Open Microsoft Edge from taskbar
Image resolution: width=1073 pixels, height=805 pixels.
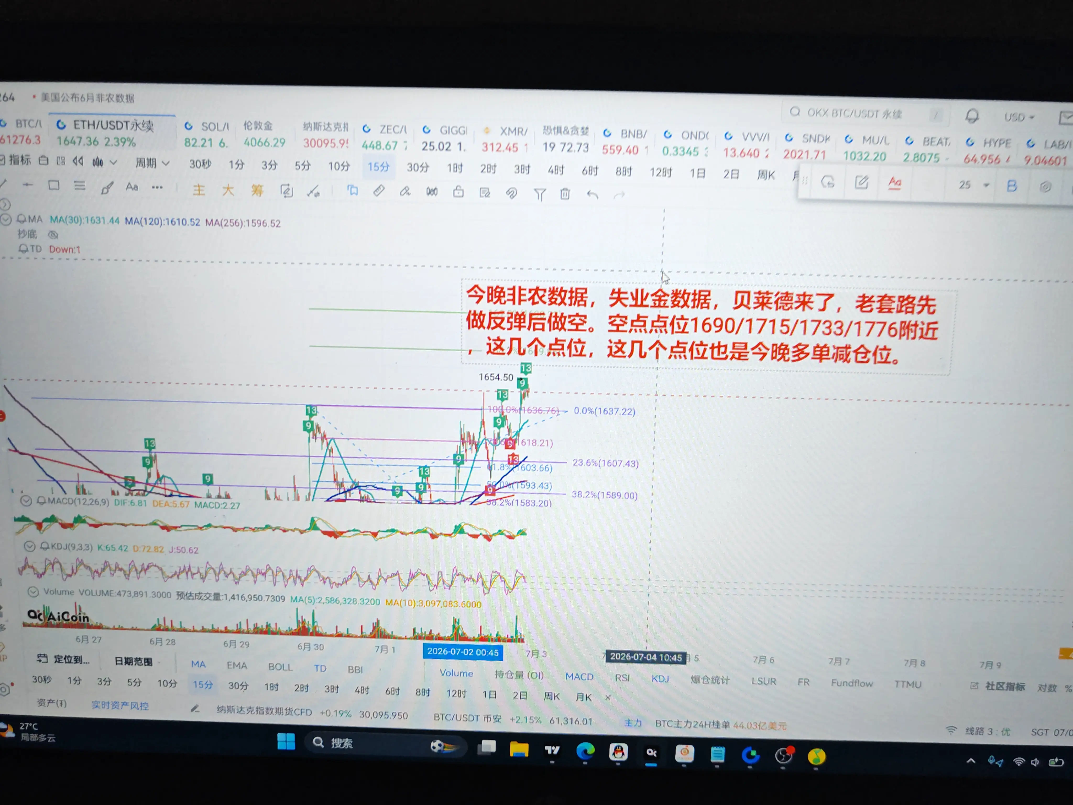tap(585, 751)
